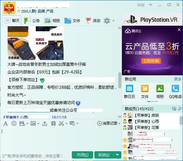
Task: Click the jeans product image thumbnail
Action: 36,43
